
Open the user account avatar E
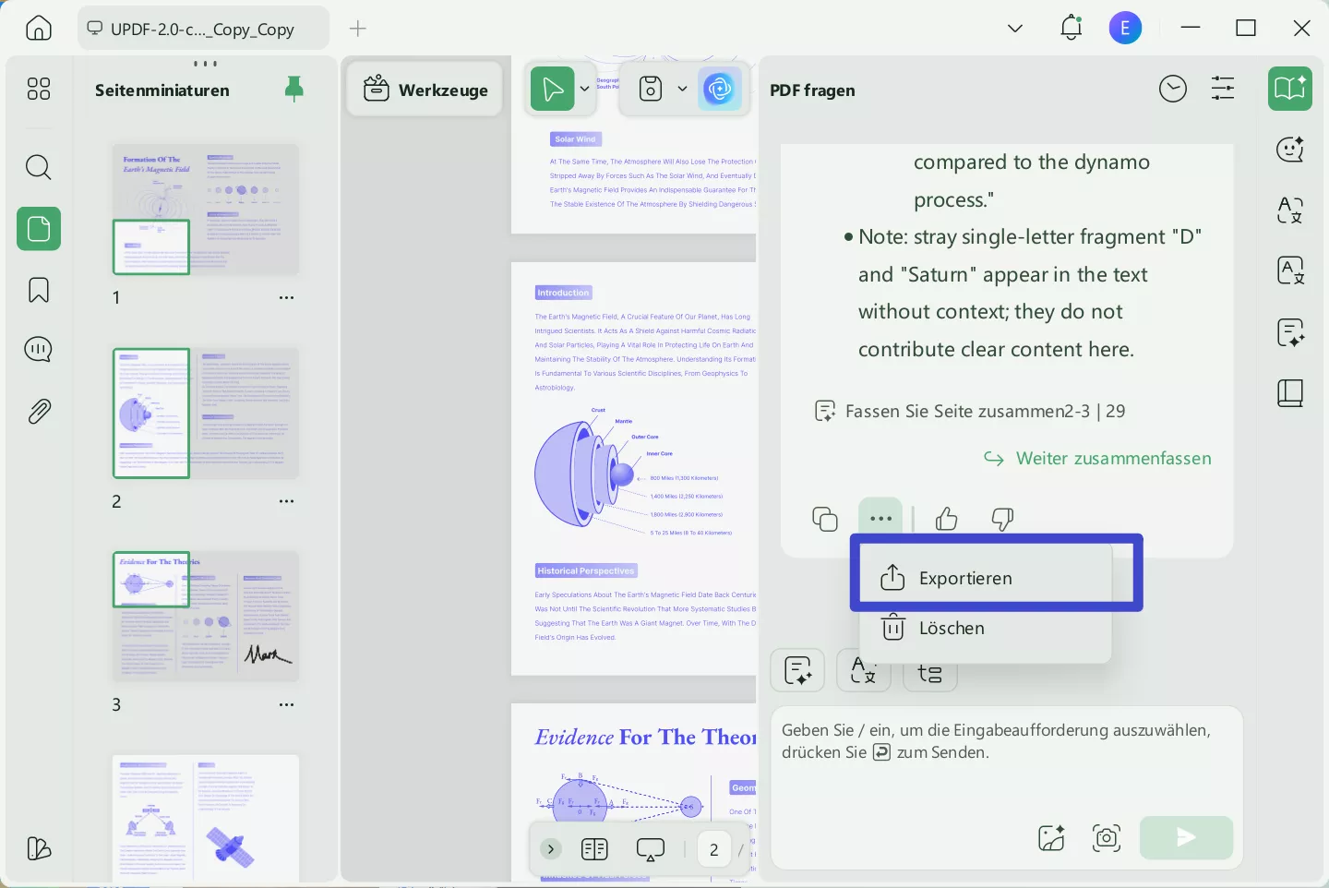pyautogui.click(x=1125, y=28)
